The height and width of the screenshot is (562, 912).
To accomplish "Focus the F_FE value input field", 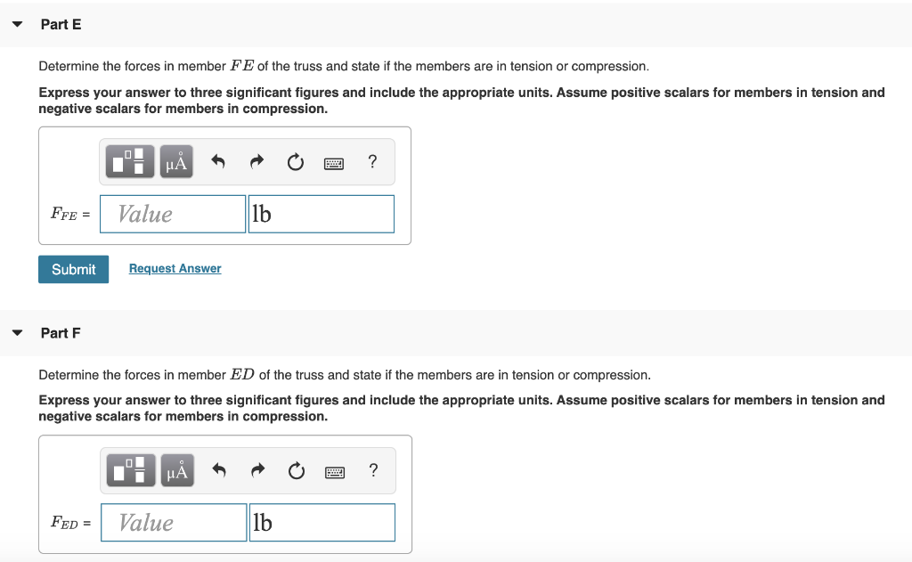I will click(x=173, y=214).
